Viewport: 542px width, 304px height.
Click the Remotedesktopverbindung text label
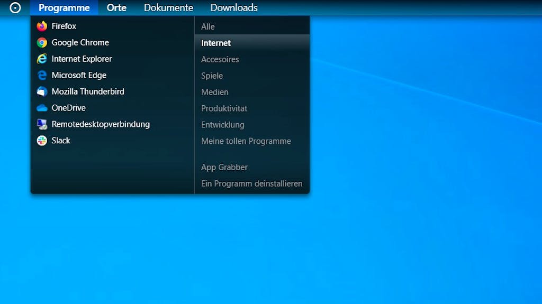[101, 124]
